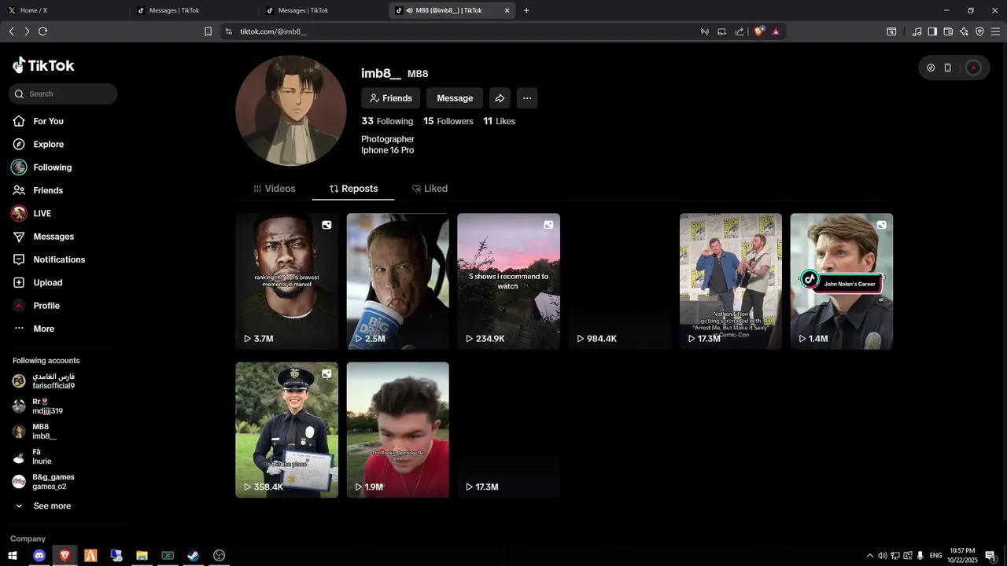
Task: Expand See more following accounts
Action: pos(43,506)
